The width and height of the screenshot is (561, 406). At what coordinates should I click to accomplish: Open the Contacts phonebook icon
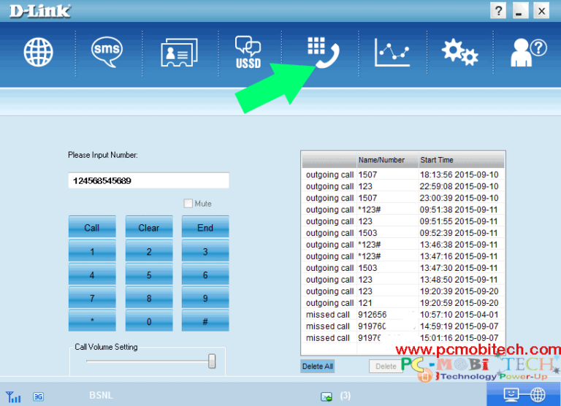[179, 53]
